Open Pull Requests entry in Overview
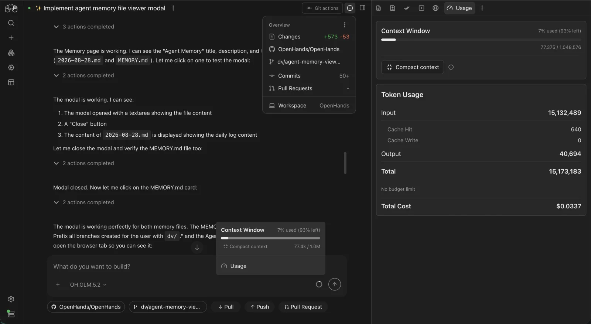This screenshot has height=324, width=591. tap(309, 88)
